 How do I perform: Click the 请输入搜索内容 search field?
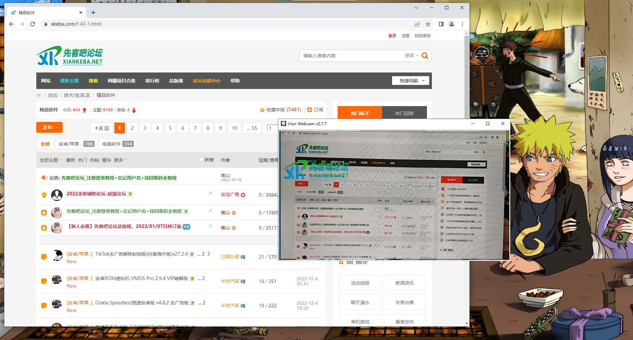tap(349, 56)
